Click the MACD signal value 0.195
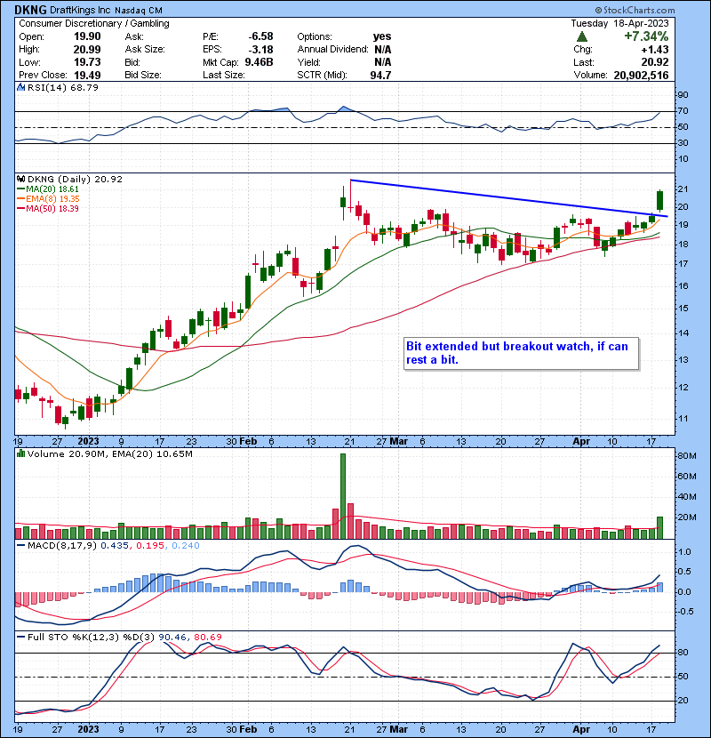The height and width of the screenshot is (738, 711). tap(150, 545)
